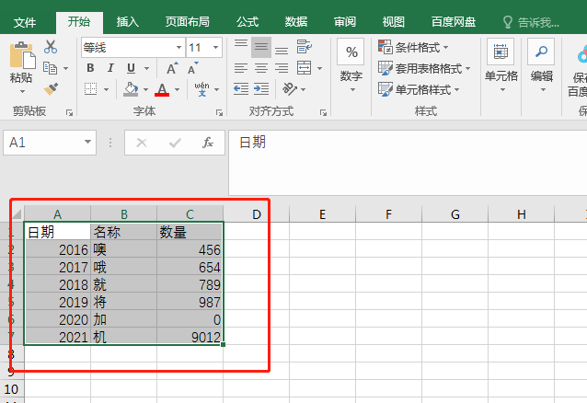Open Clipboard group dialog launcher
Screen dimensions: 587x403
click(x=69, y=113)
